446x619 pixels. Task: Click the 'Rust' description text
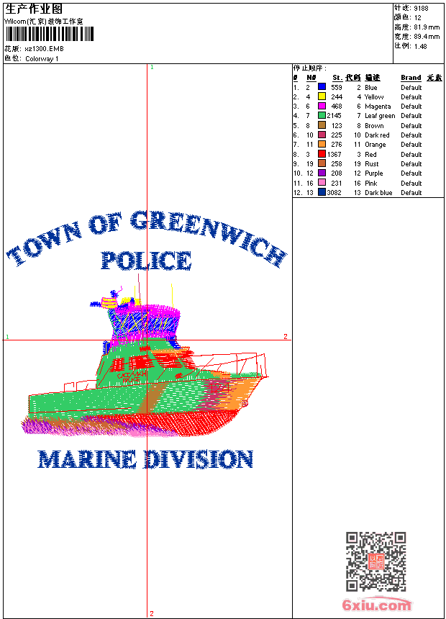click(372, 164)
